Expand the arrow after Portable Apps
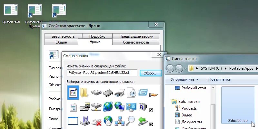The image size is (258, 129). tap(256, 68)
